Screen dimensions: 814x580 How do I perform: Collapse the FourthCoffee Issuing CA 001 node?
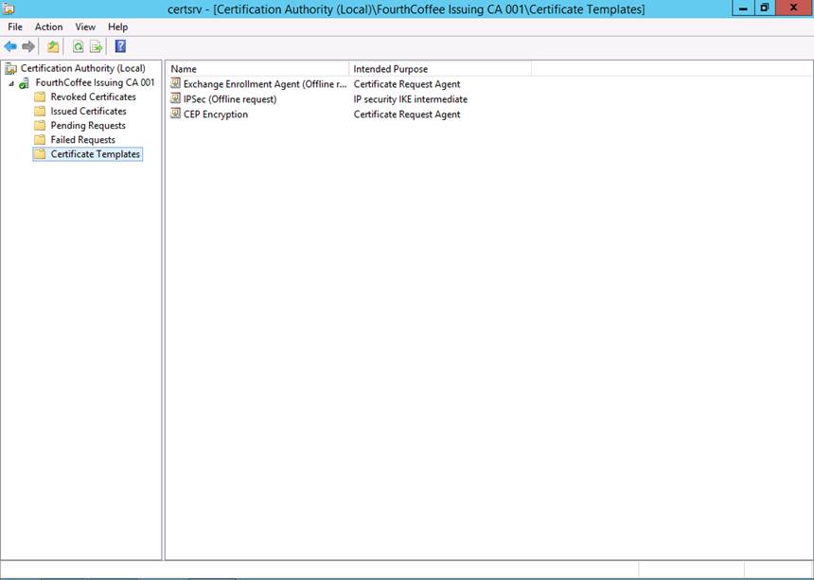click(x=11, y=83)
